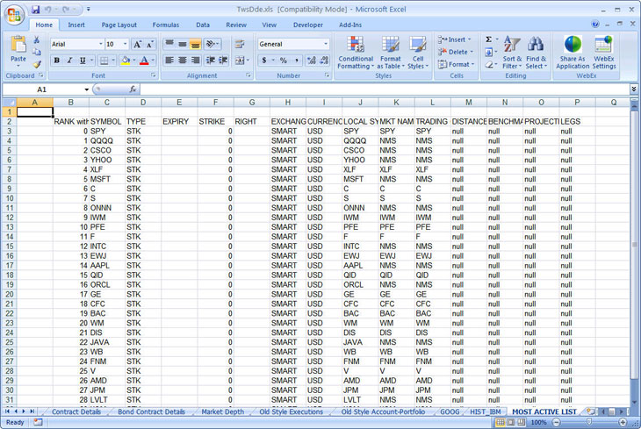Decrease decimal places
The image size is (641, 429).
click(324, 61)
